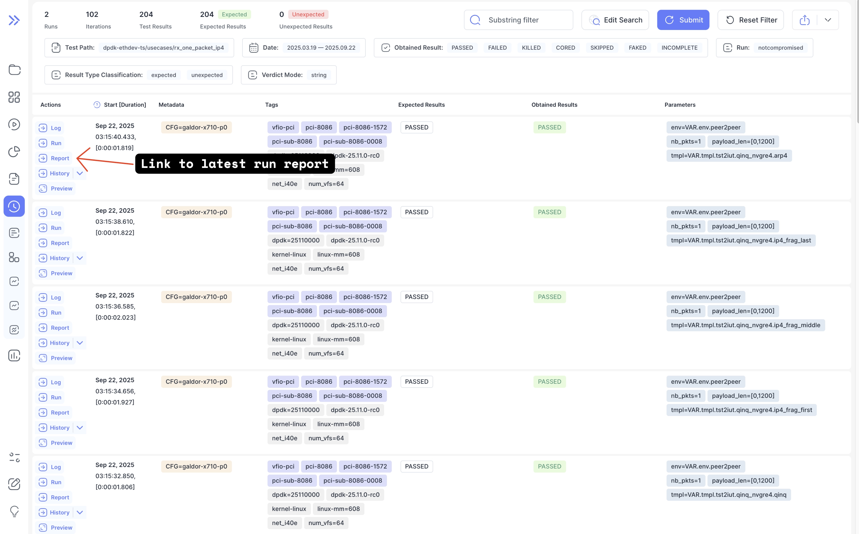The width and height of the screenshot is (859, 534).
Task: Click the share export icon
Action: pos(804,20)
